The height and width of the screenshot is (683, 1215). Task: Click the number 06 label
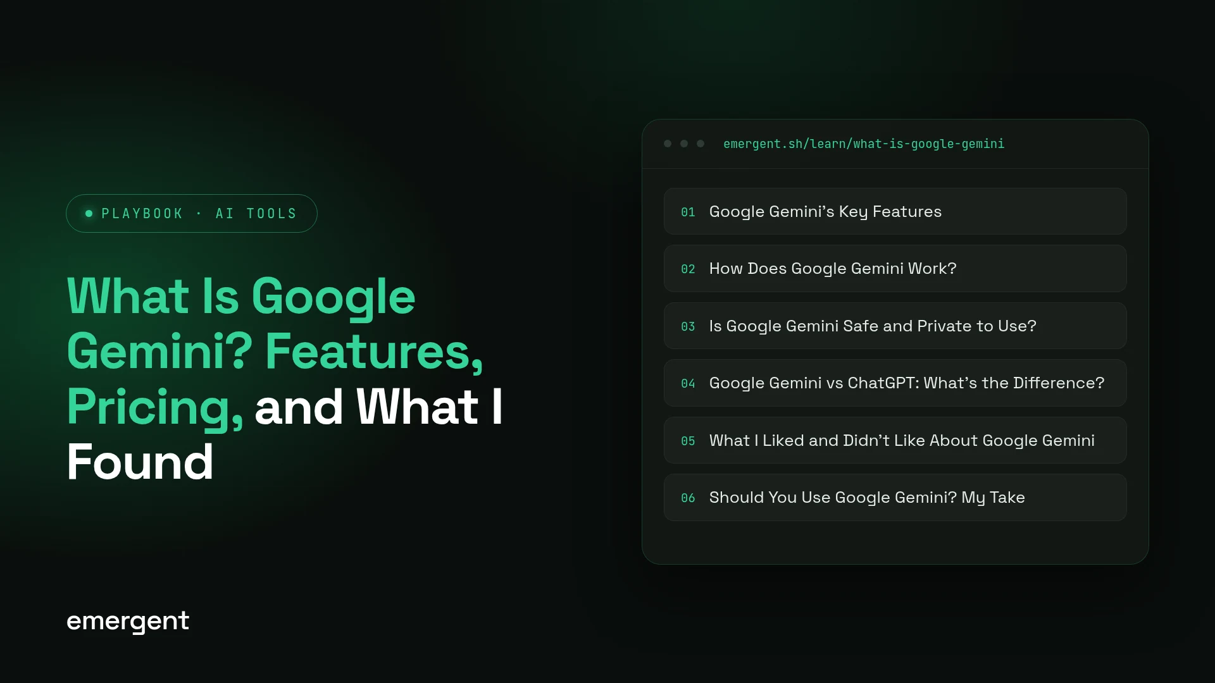pos(688,498)
